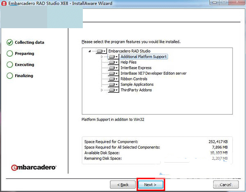Click the Collecting data step checkmark
This screenshot has height=192, width=246.
click(10, 42)
